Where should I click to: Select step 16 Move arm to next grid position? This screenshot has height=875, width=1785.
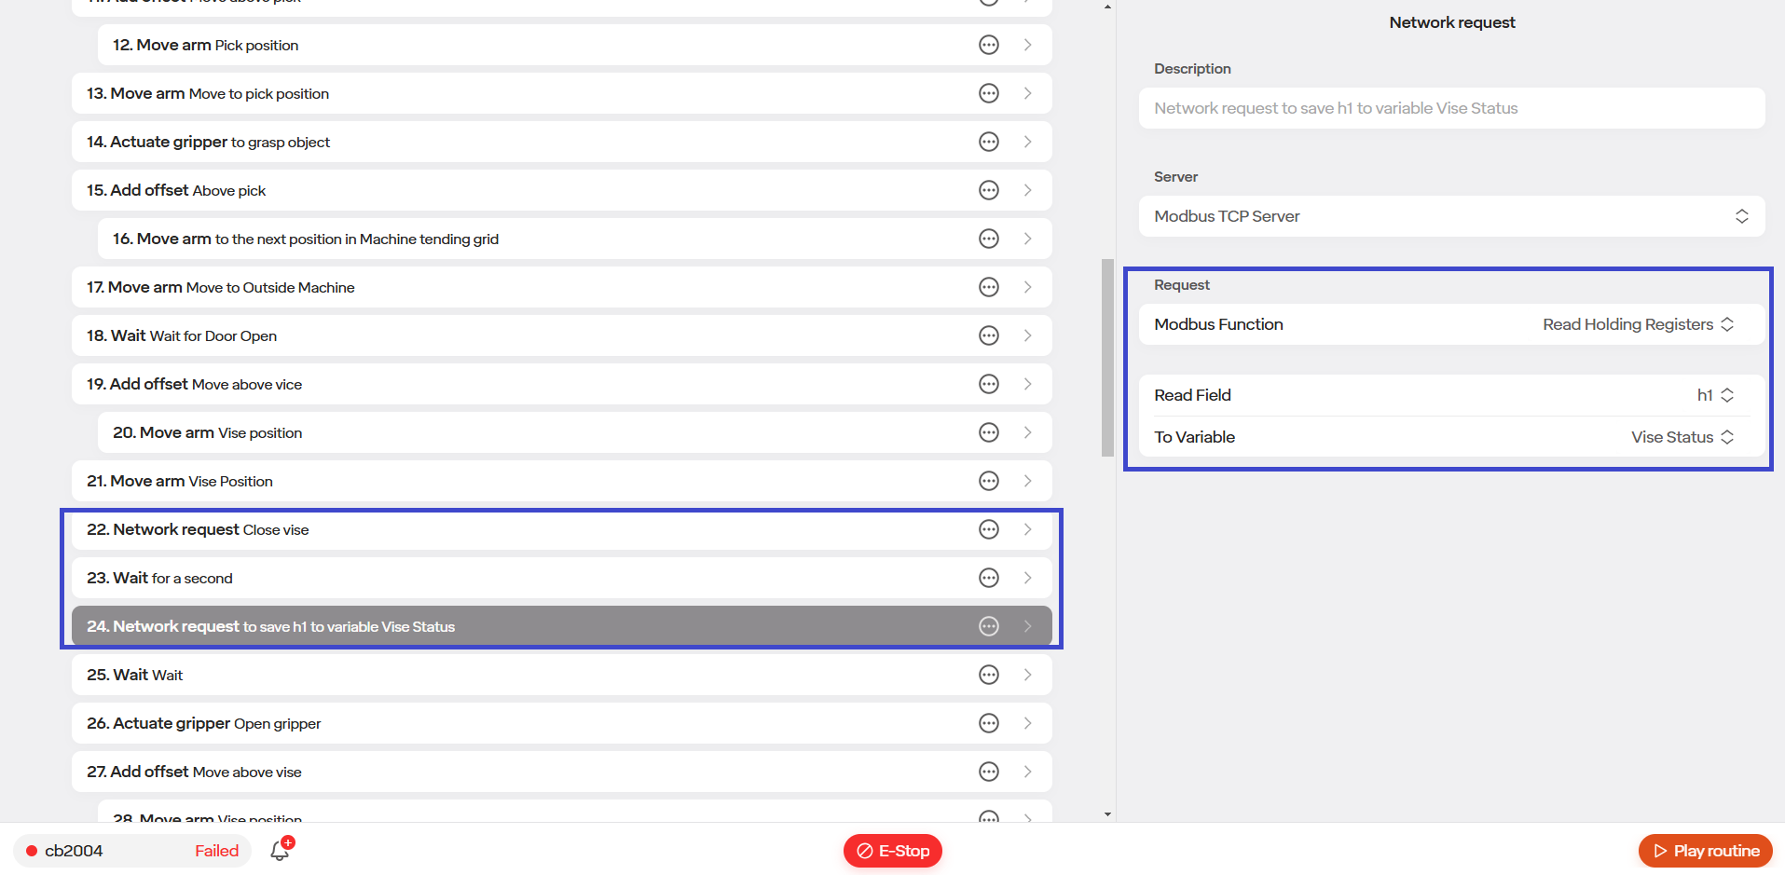[x=575, y=239]
